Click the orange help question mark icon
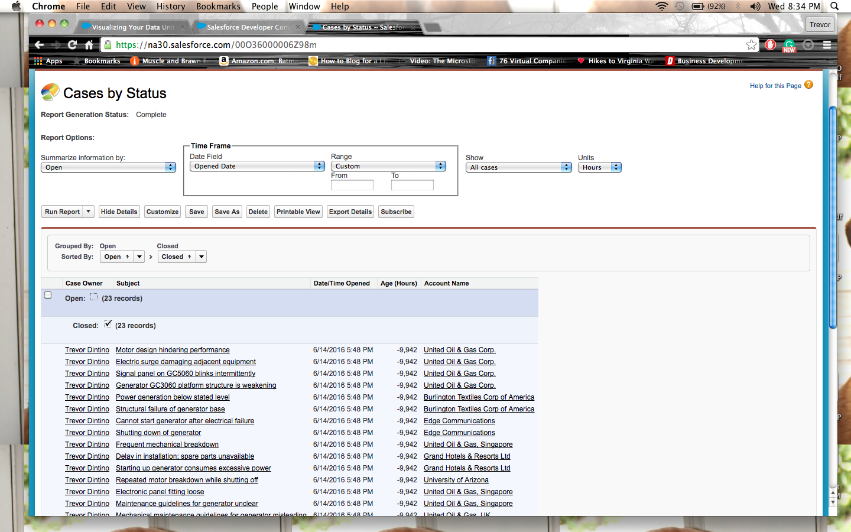 pos(809,85)
